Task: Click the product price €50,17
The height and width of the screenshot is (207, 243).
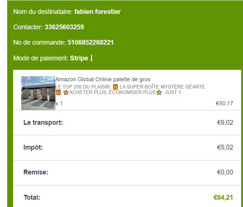Action: click(224, 103)
